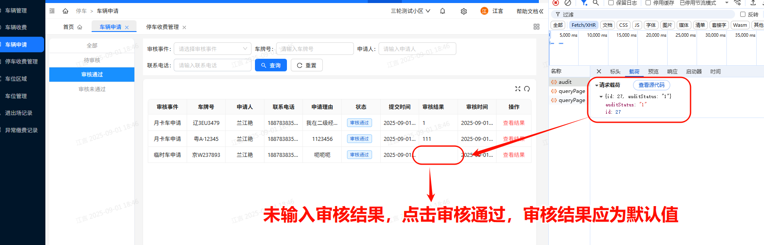The height and width of the screenshot is (245, 764).
Task: Collapse the 请求载荷 section triangle
Action: point(597,86)
